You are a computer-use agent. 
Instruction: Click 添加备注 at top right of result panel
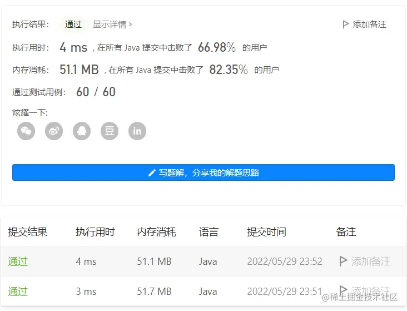click(x=365, y=24)
